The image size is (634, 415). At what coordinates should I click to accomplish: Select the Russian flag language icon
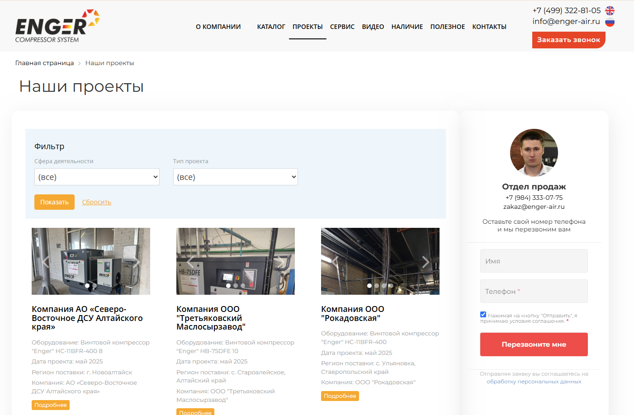point(610,22)
